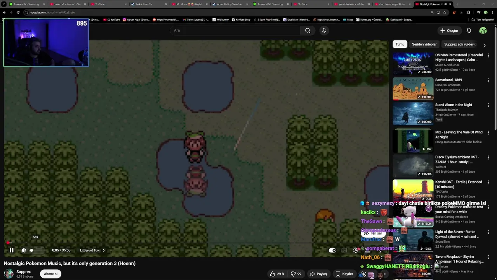Open the player settings gear
Viewport: 497px width, 280px height.
click(x=356, y=250)
